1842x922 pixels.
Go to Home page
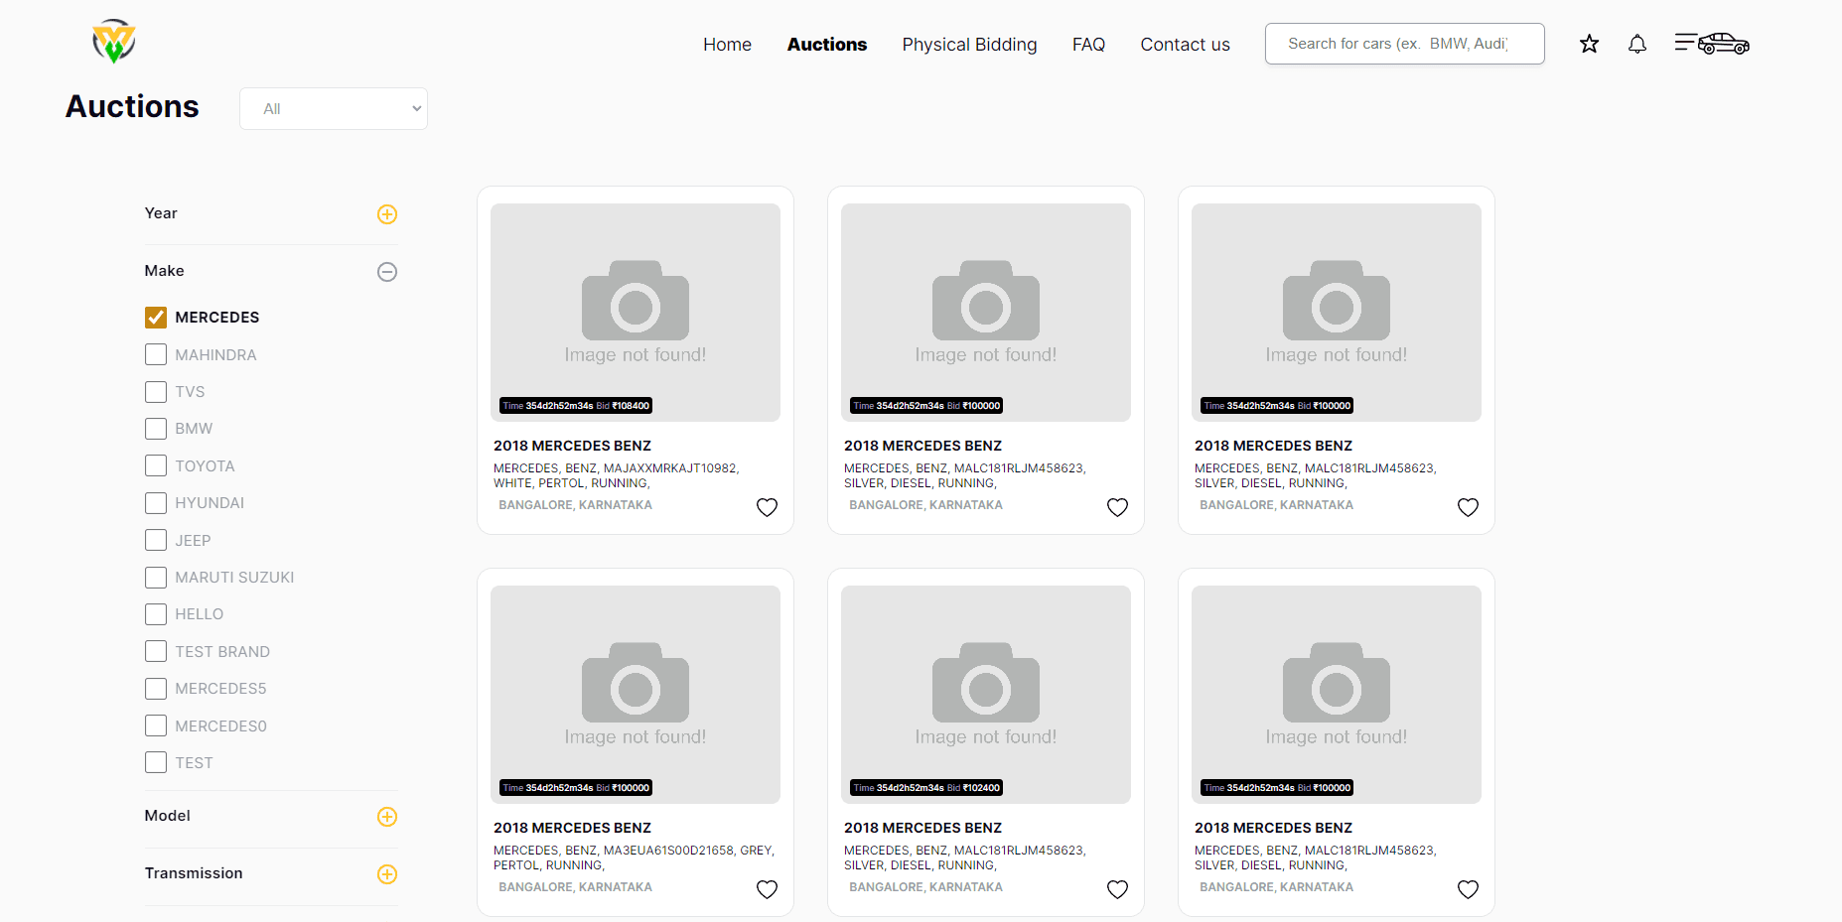727,45
